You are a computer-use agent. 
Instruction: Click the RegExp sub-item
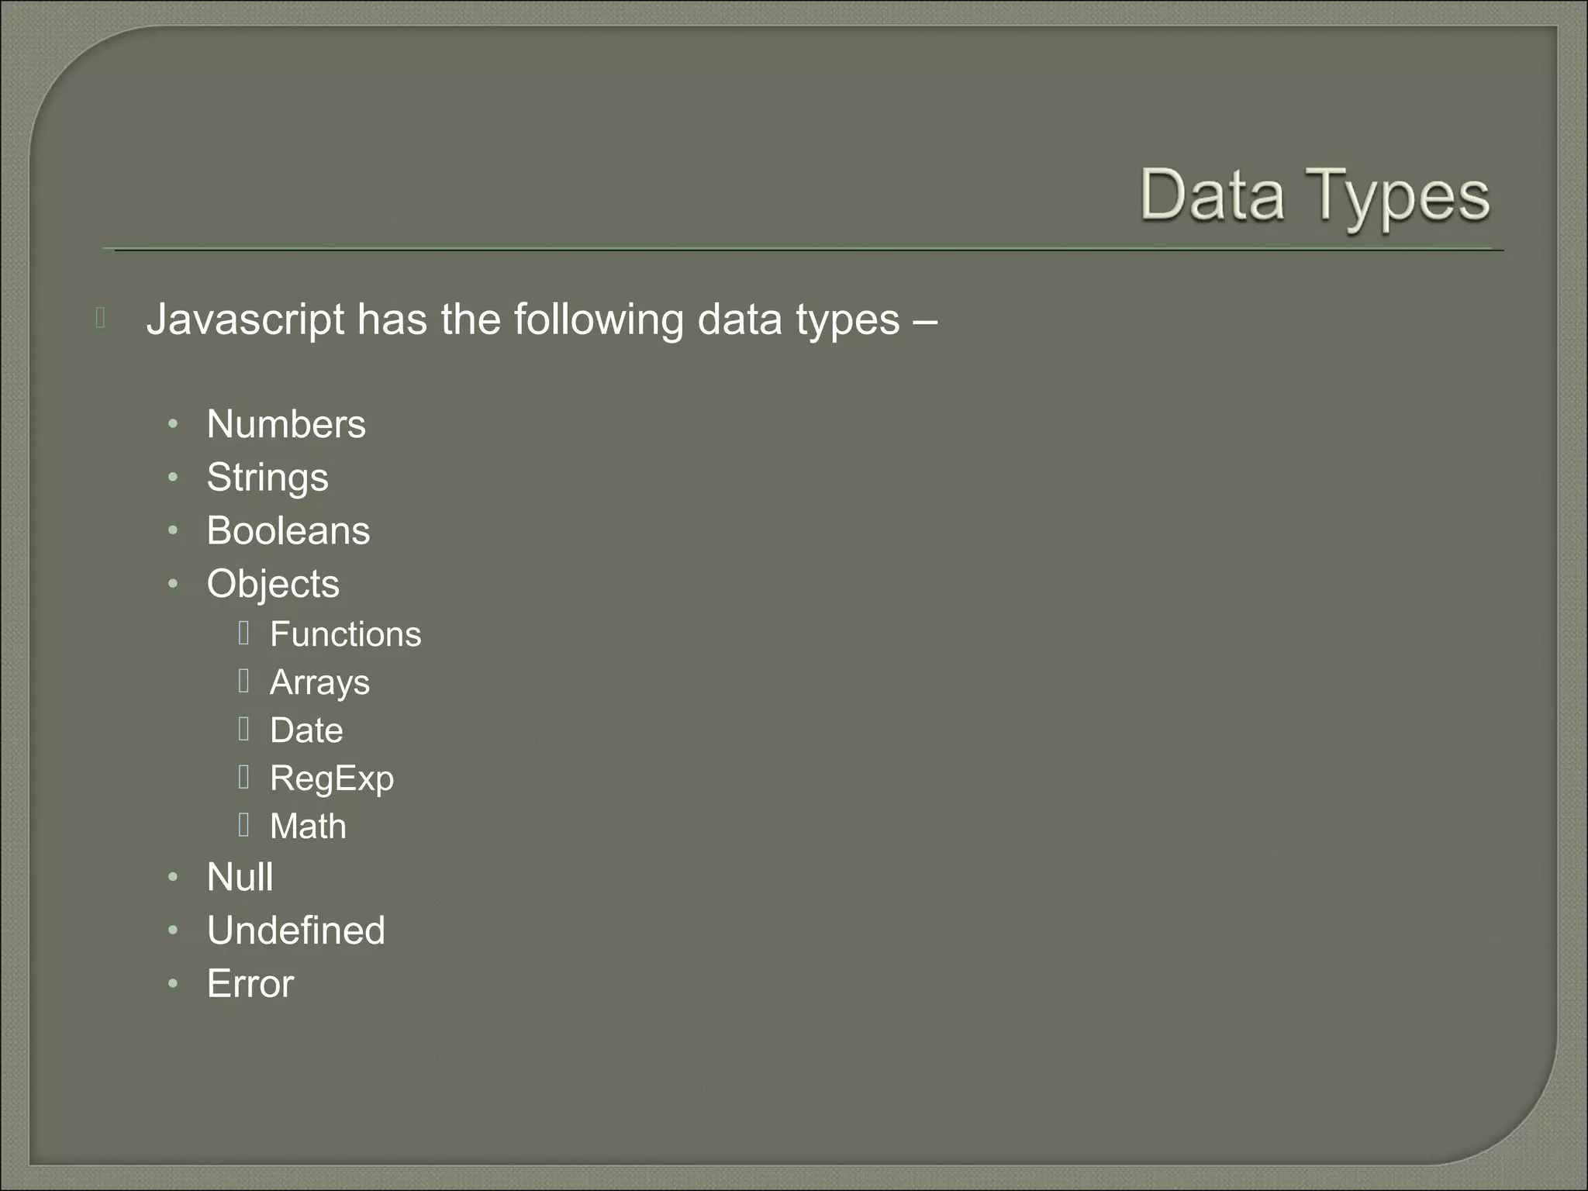(332, 779)
